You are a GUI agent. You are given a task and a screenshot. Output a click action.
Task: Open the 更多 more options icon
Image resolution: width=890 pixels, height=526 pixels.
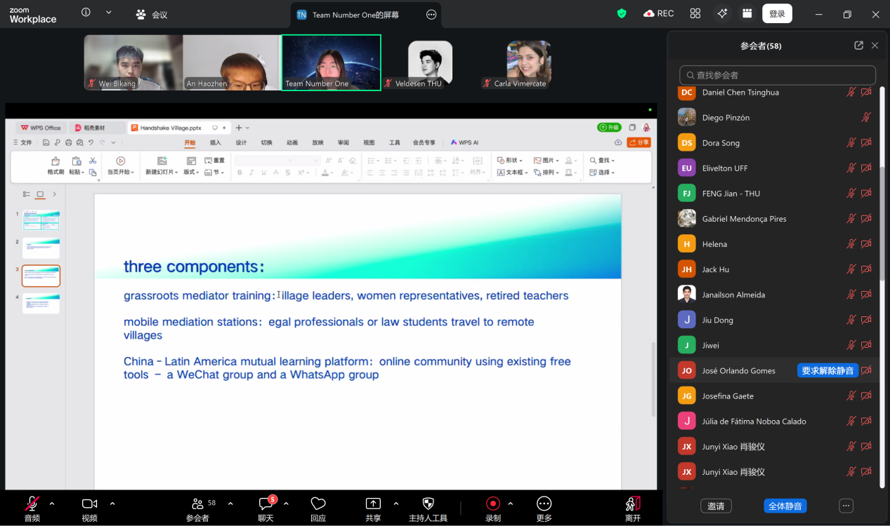[x=544, y=504]
